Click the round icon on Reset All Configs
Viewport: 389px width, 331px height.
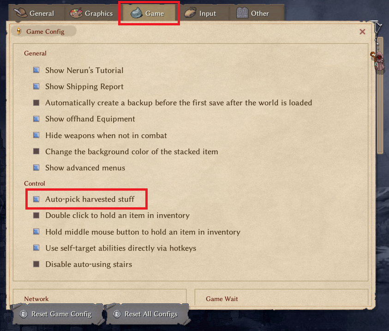click(117, 314)
